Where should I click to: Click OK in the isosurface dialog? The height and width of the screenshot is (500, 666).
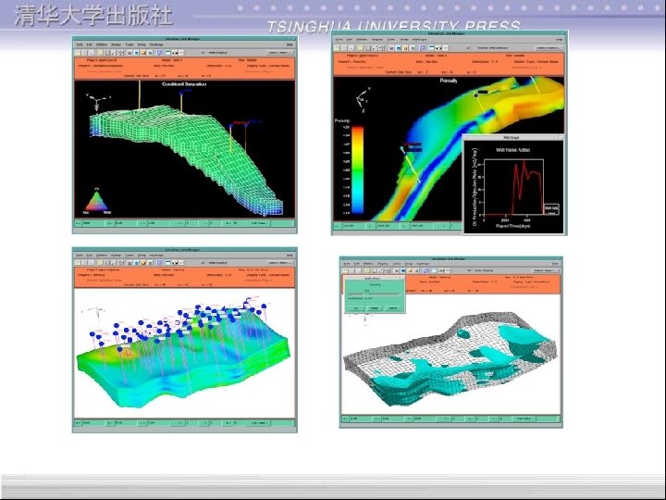(356, 307)
